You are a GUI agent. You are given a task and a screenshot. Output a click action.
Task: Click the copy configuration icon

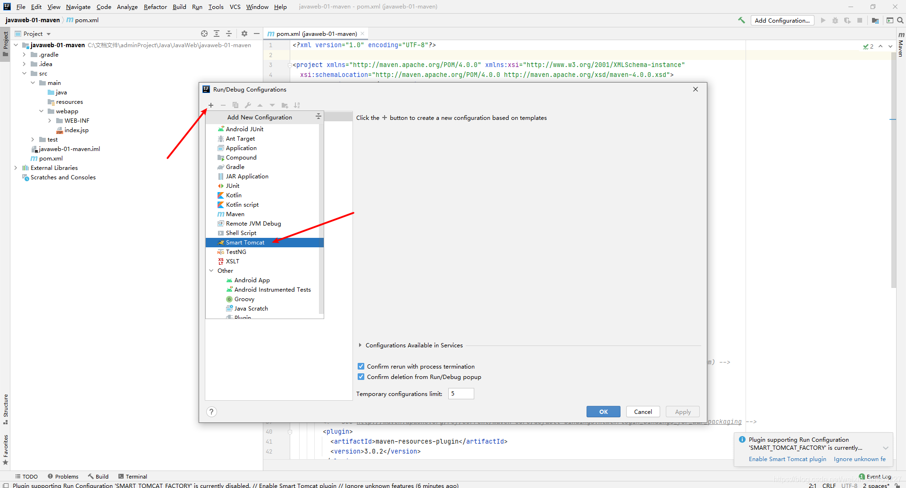pos(235,105)
